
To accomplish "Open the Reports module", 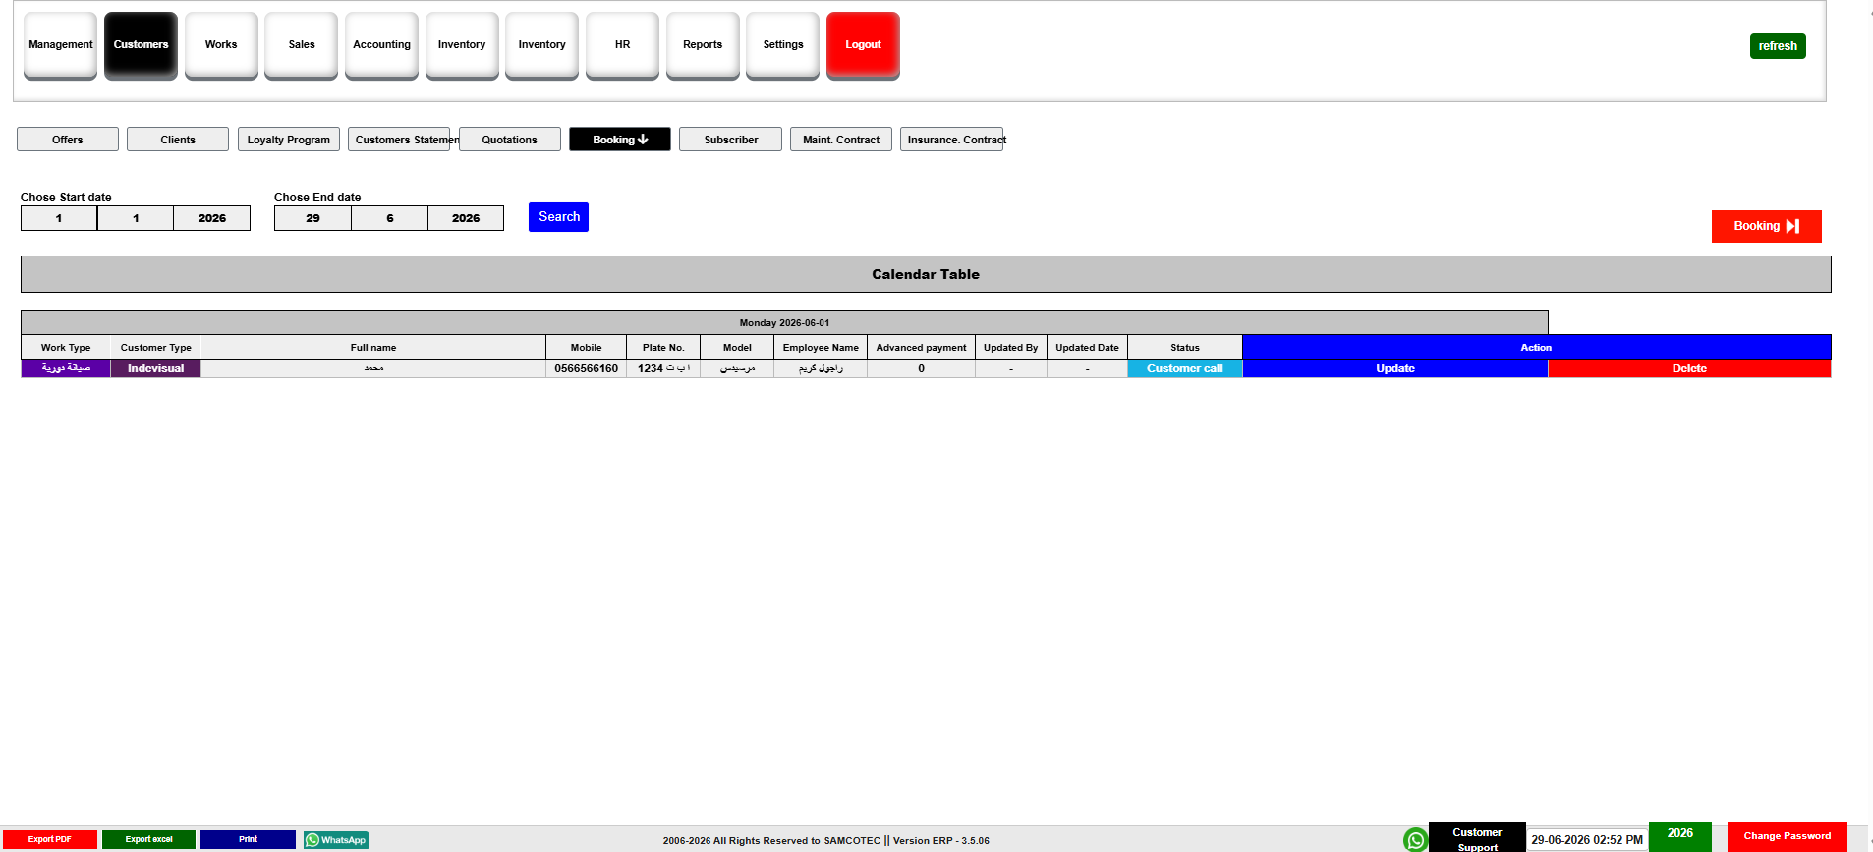I will click(x=703, y=45).
